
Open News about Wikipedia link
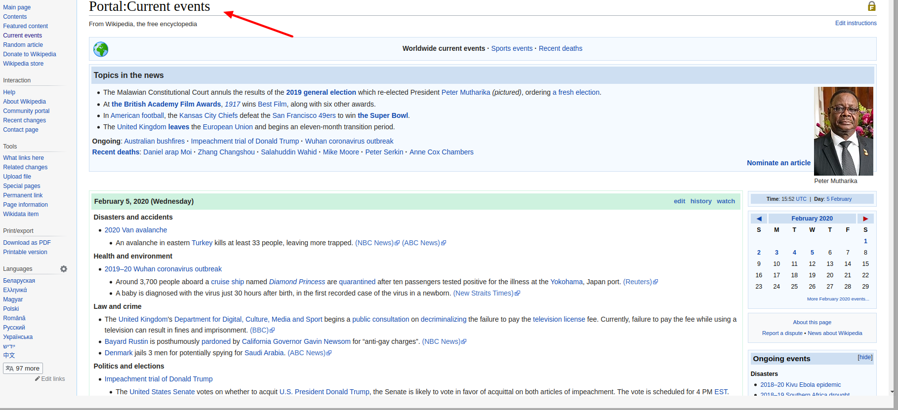(835, 334)
